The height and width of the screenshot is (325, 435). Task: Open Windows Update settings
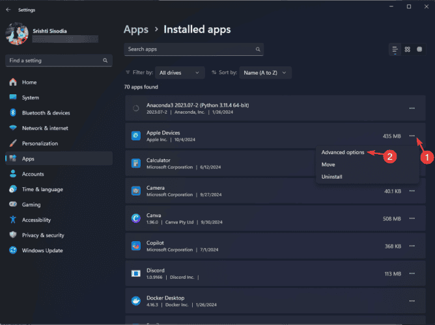(x=59, y=250)
